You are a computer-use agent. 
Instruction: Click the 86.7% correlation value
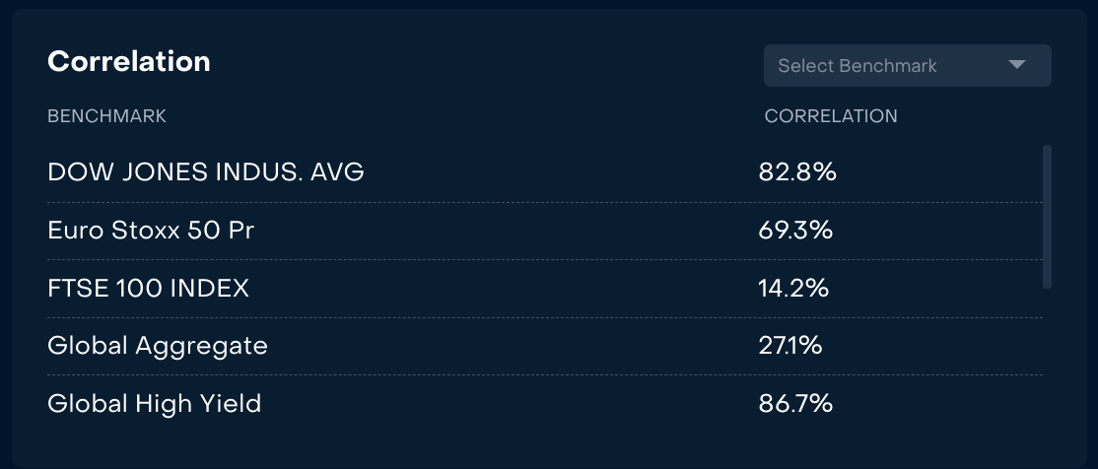click(795, 404)
